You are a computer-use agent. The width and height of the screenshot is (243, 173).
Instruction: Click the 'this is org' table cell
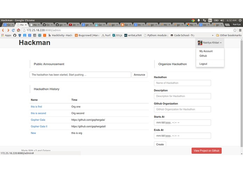click(77, 133)
